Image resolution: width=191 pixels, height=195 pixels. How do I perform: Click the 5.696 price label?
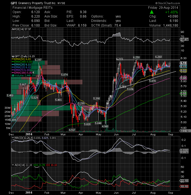130,89
